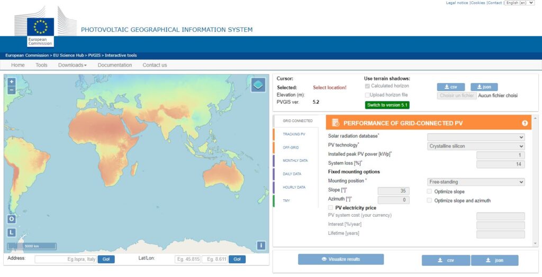542x277 pixels.
Task: Click the O overlay button on the map
Action: tap(12, 219)
